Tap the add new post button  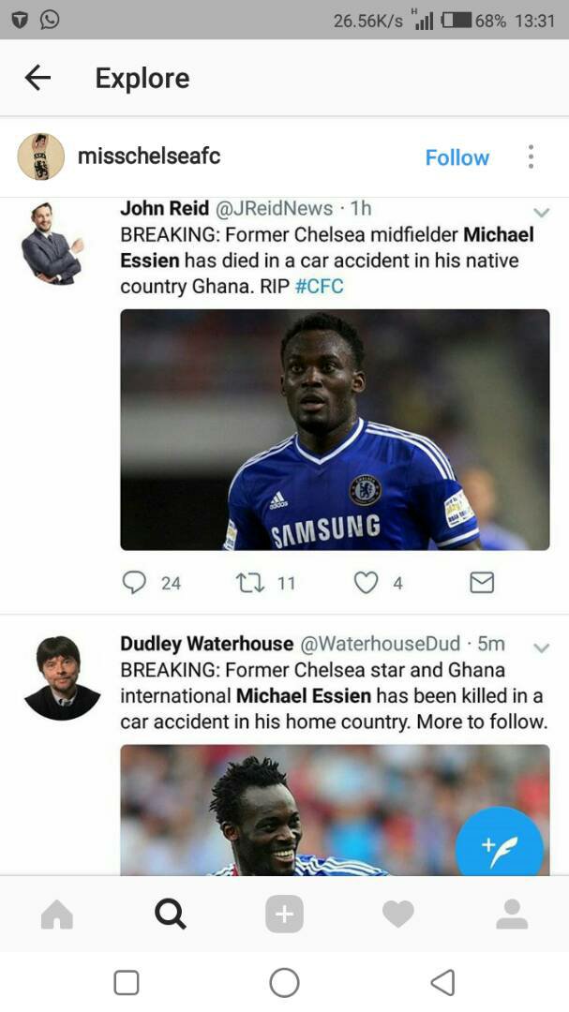pos(284,914)
